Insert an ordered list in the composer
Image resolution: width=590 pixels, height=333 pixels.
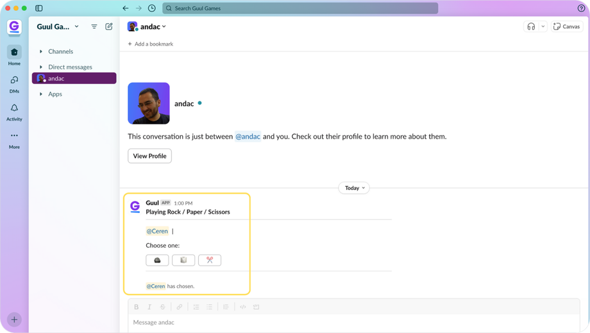pyautogui.click(x=196, y=307)
